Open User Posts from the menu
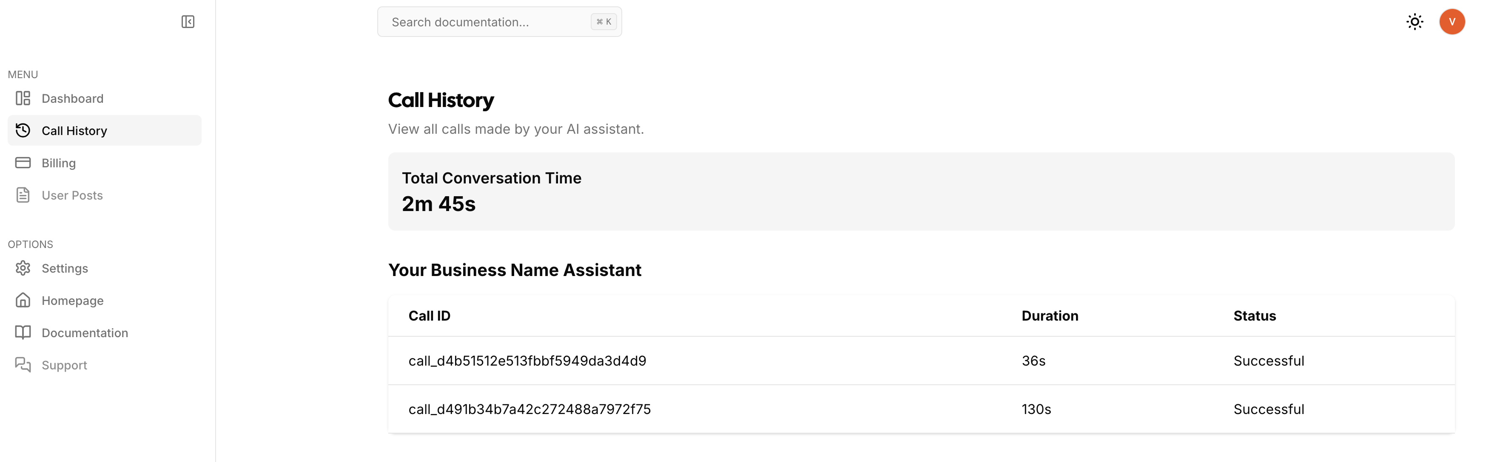This screenshot has height=462, width=1486. click(105, 195)
